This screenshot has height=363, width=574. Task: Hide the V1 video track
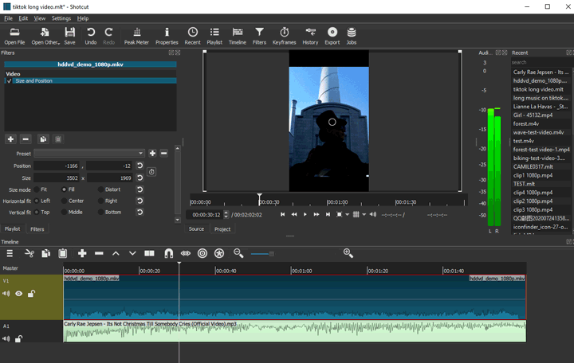pyautogui.click(x=19, y=294)
